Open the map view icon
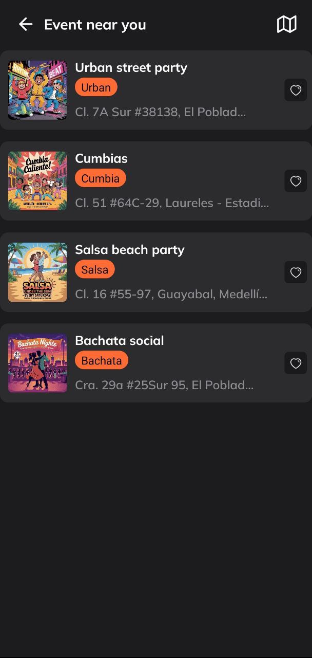Image resolution: width=312 pixels, height=658 pixels. coord(286,24)
